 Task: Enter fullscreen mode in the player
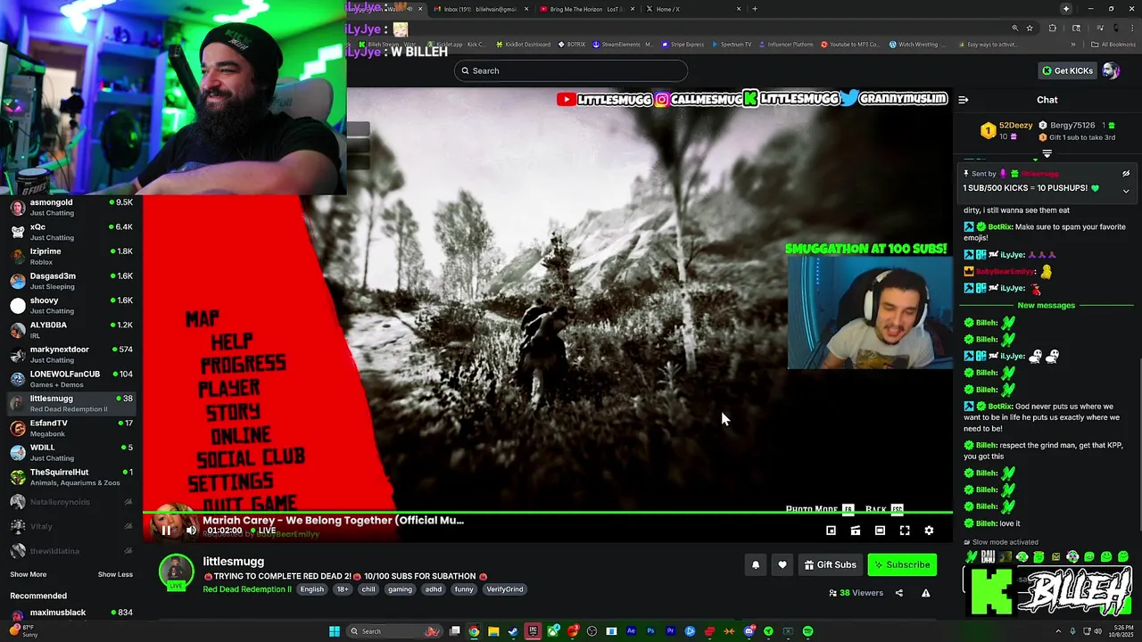click(905, 531)
